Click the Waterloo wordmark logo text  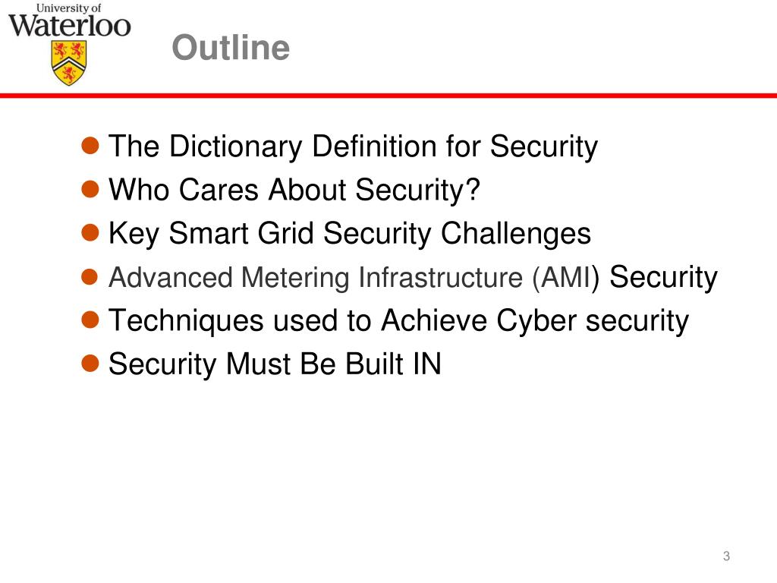[69, 26]
